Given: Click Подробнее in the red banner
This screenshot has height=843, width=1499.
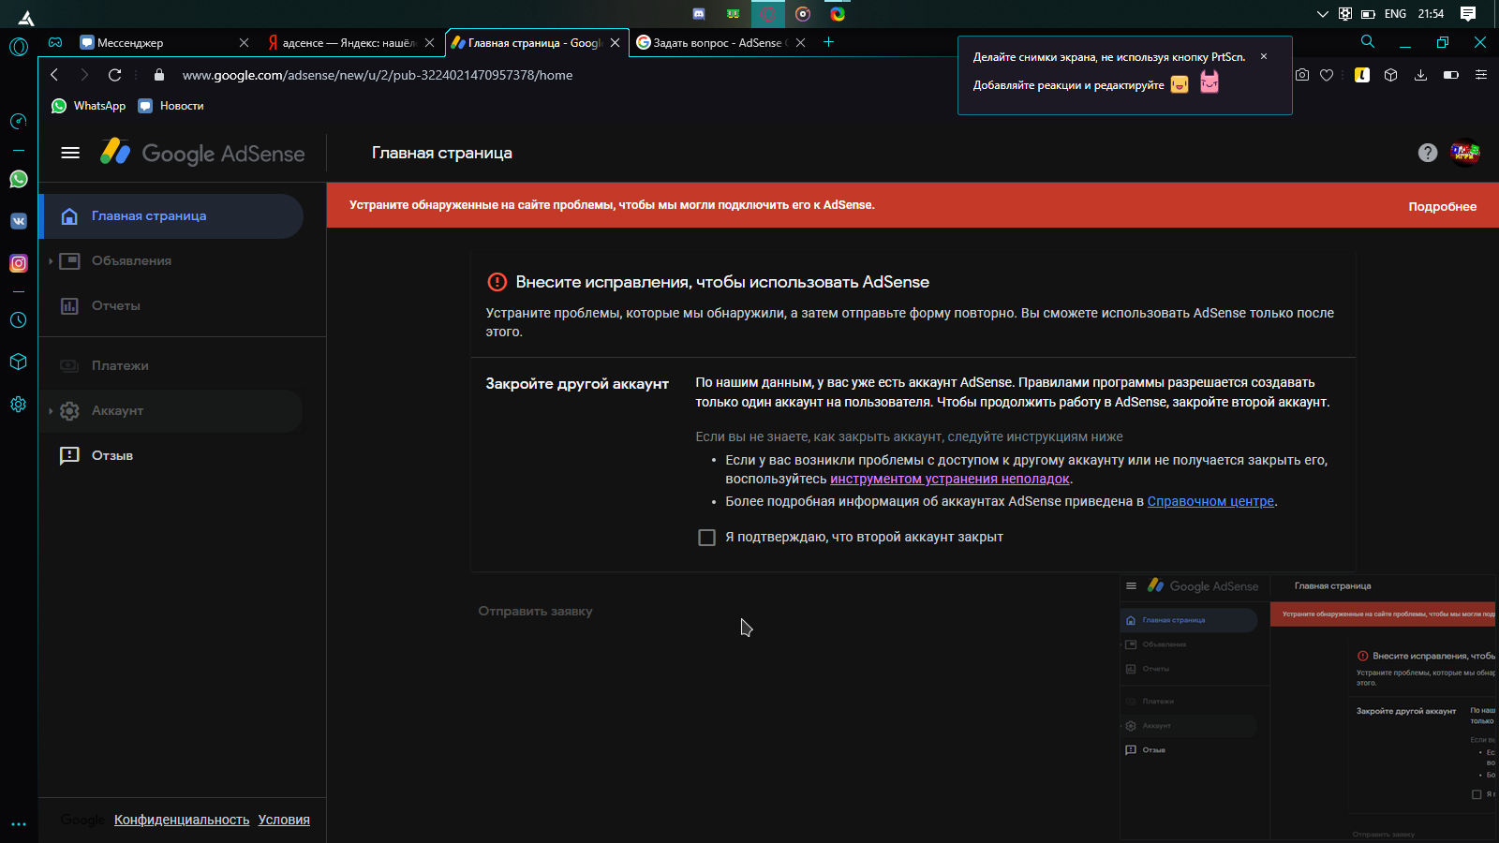Looking at the screenshot, I should click(1442, 206).
